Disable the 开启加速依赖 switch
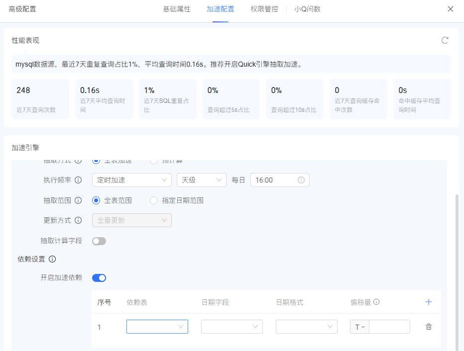 point(99,278)
